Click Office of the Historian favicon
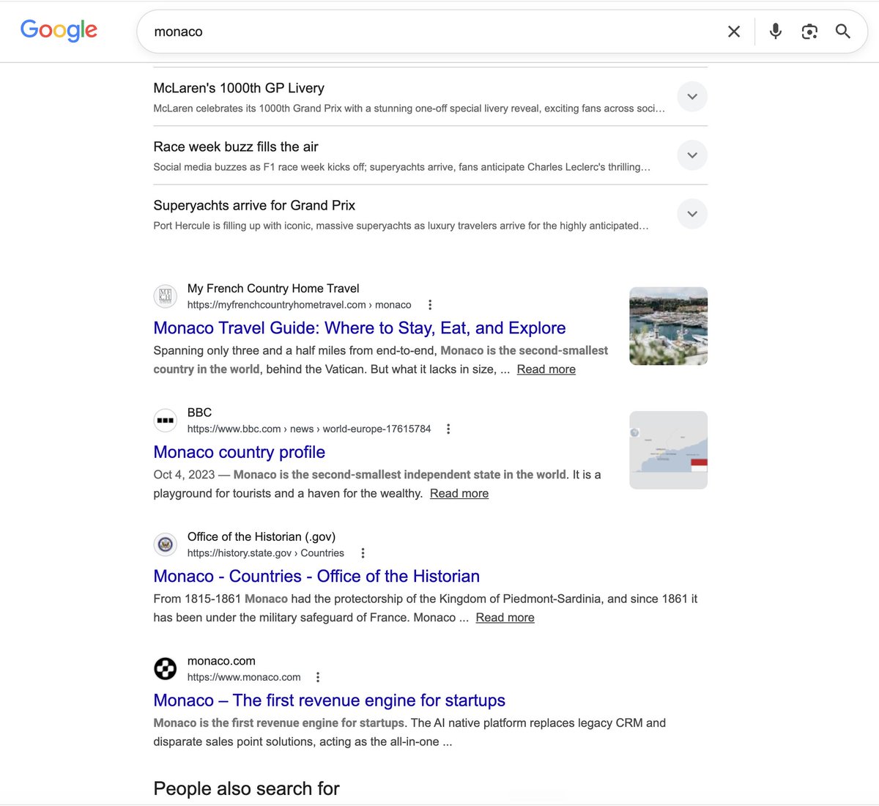The image size is (879, 806). click(x=166, y=544)
